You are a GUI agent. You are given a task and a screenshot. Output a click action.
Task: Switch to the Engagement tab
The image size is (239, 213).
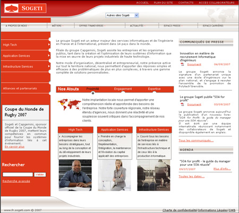(x=123, y=89)
